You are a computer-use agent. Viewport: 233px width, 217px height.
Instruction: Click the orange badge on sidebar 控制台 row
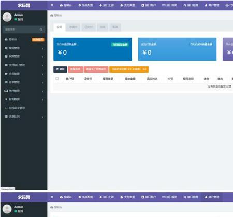coord(38,40)
